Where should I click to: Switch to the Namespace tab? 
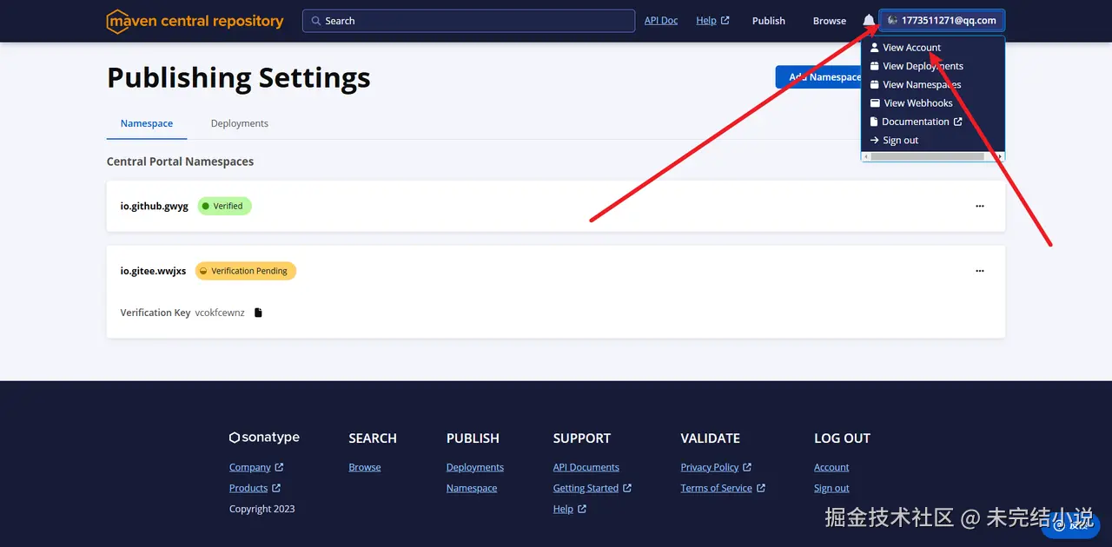point(147,123)
